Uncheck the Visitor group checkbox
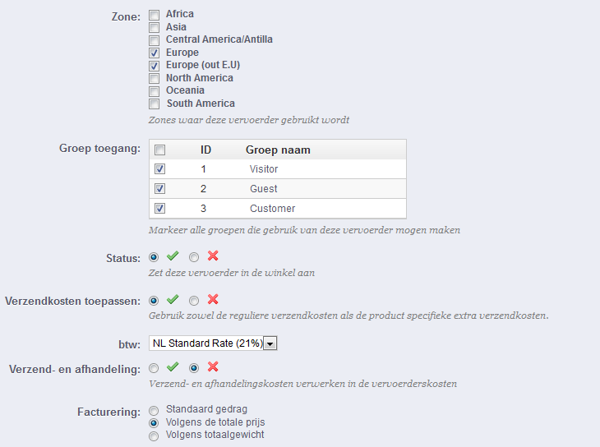 tap(160, 169)
